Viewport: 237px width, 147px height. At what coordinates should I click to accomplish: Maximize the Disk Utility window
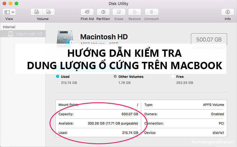[16, 3]
